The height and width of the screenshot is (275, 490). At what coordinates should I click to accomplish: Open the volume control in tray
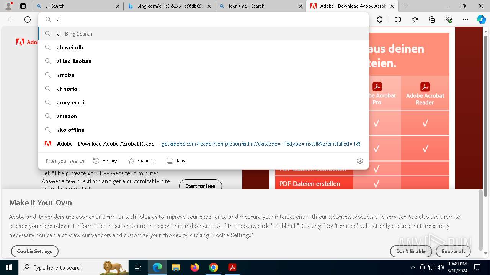coord(441,267)
